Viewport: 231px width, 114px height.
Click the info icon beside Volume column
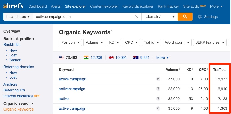179,68
